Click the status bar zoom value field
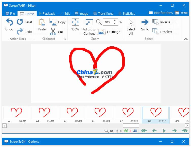This screenshot has height=147, width=191. tap(112, 131)
